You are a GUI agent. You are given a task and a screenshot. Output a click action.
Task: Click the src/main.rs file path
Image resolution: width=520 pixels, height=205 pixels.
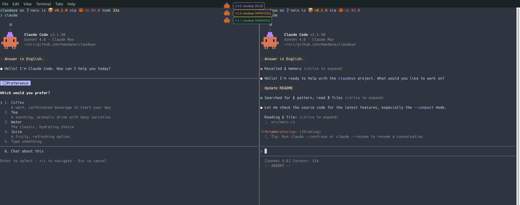click(283, 122)
